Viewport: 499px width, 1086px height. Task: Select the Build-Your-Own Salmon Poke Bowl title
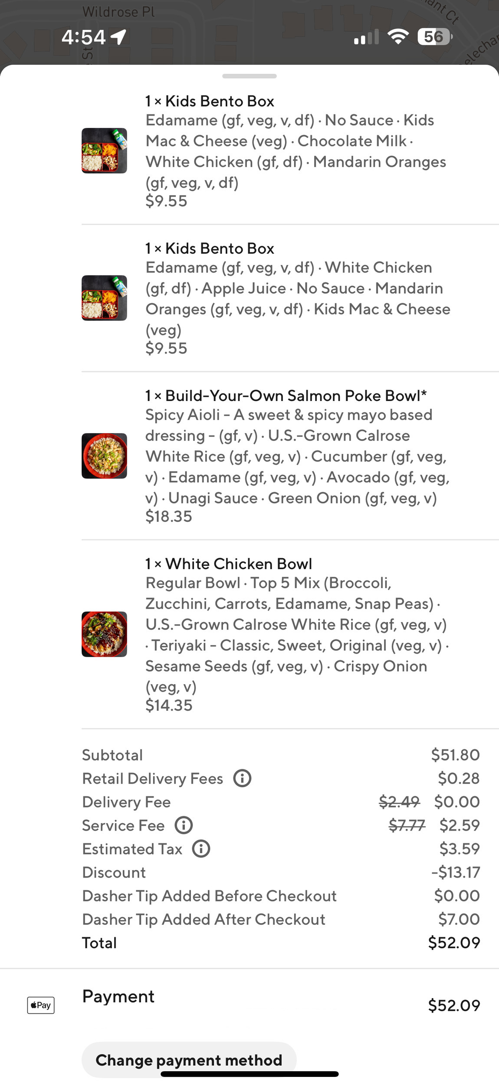point(286,396)
